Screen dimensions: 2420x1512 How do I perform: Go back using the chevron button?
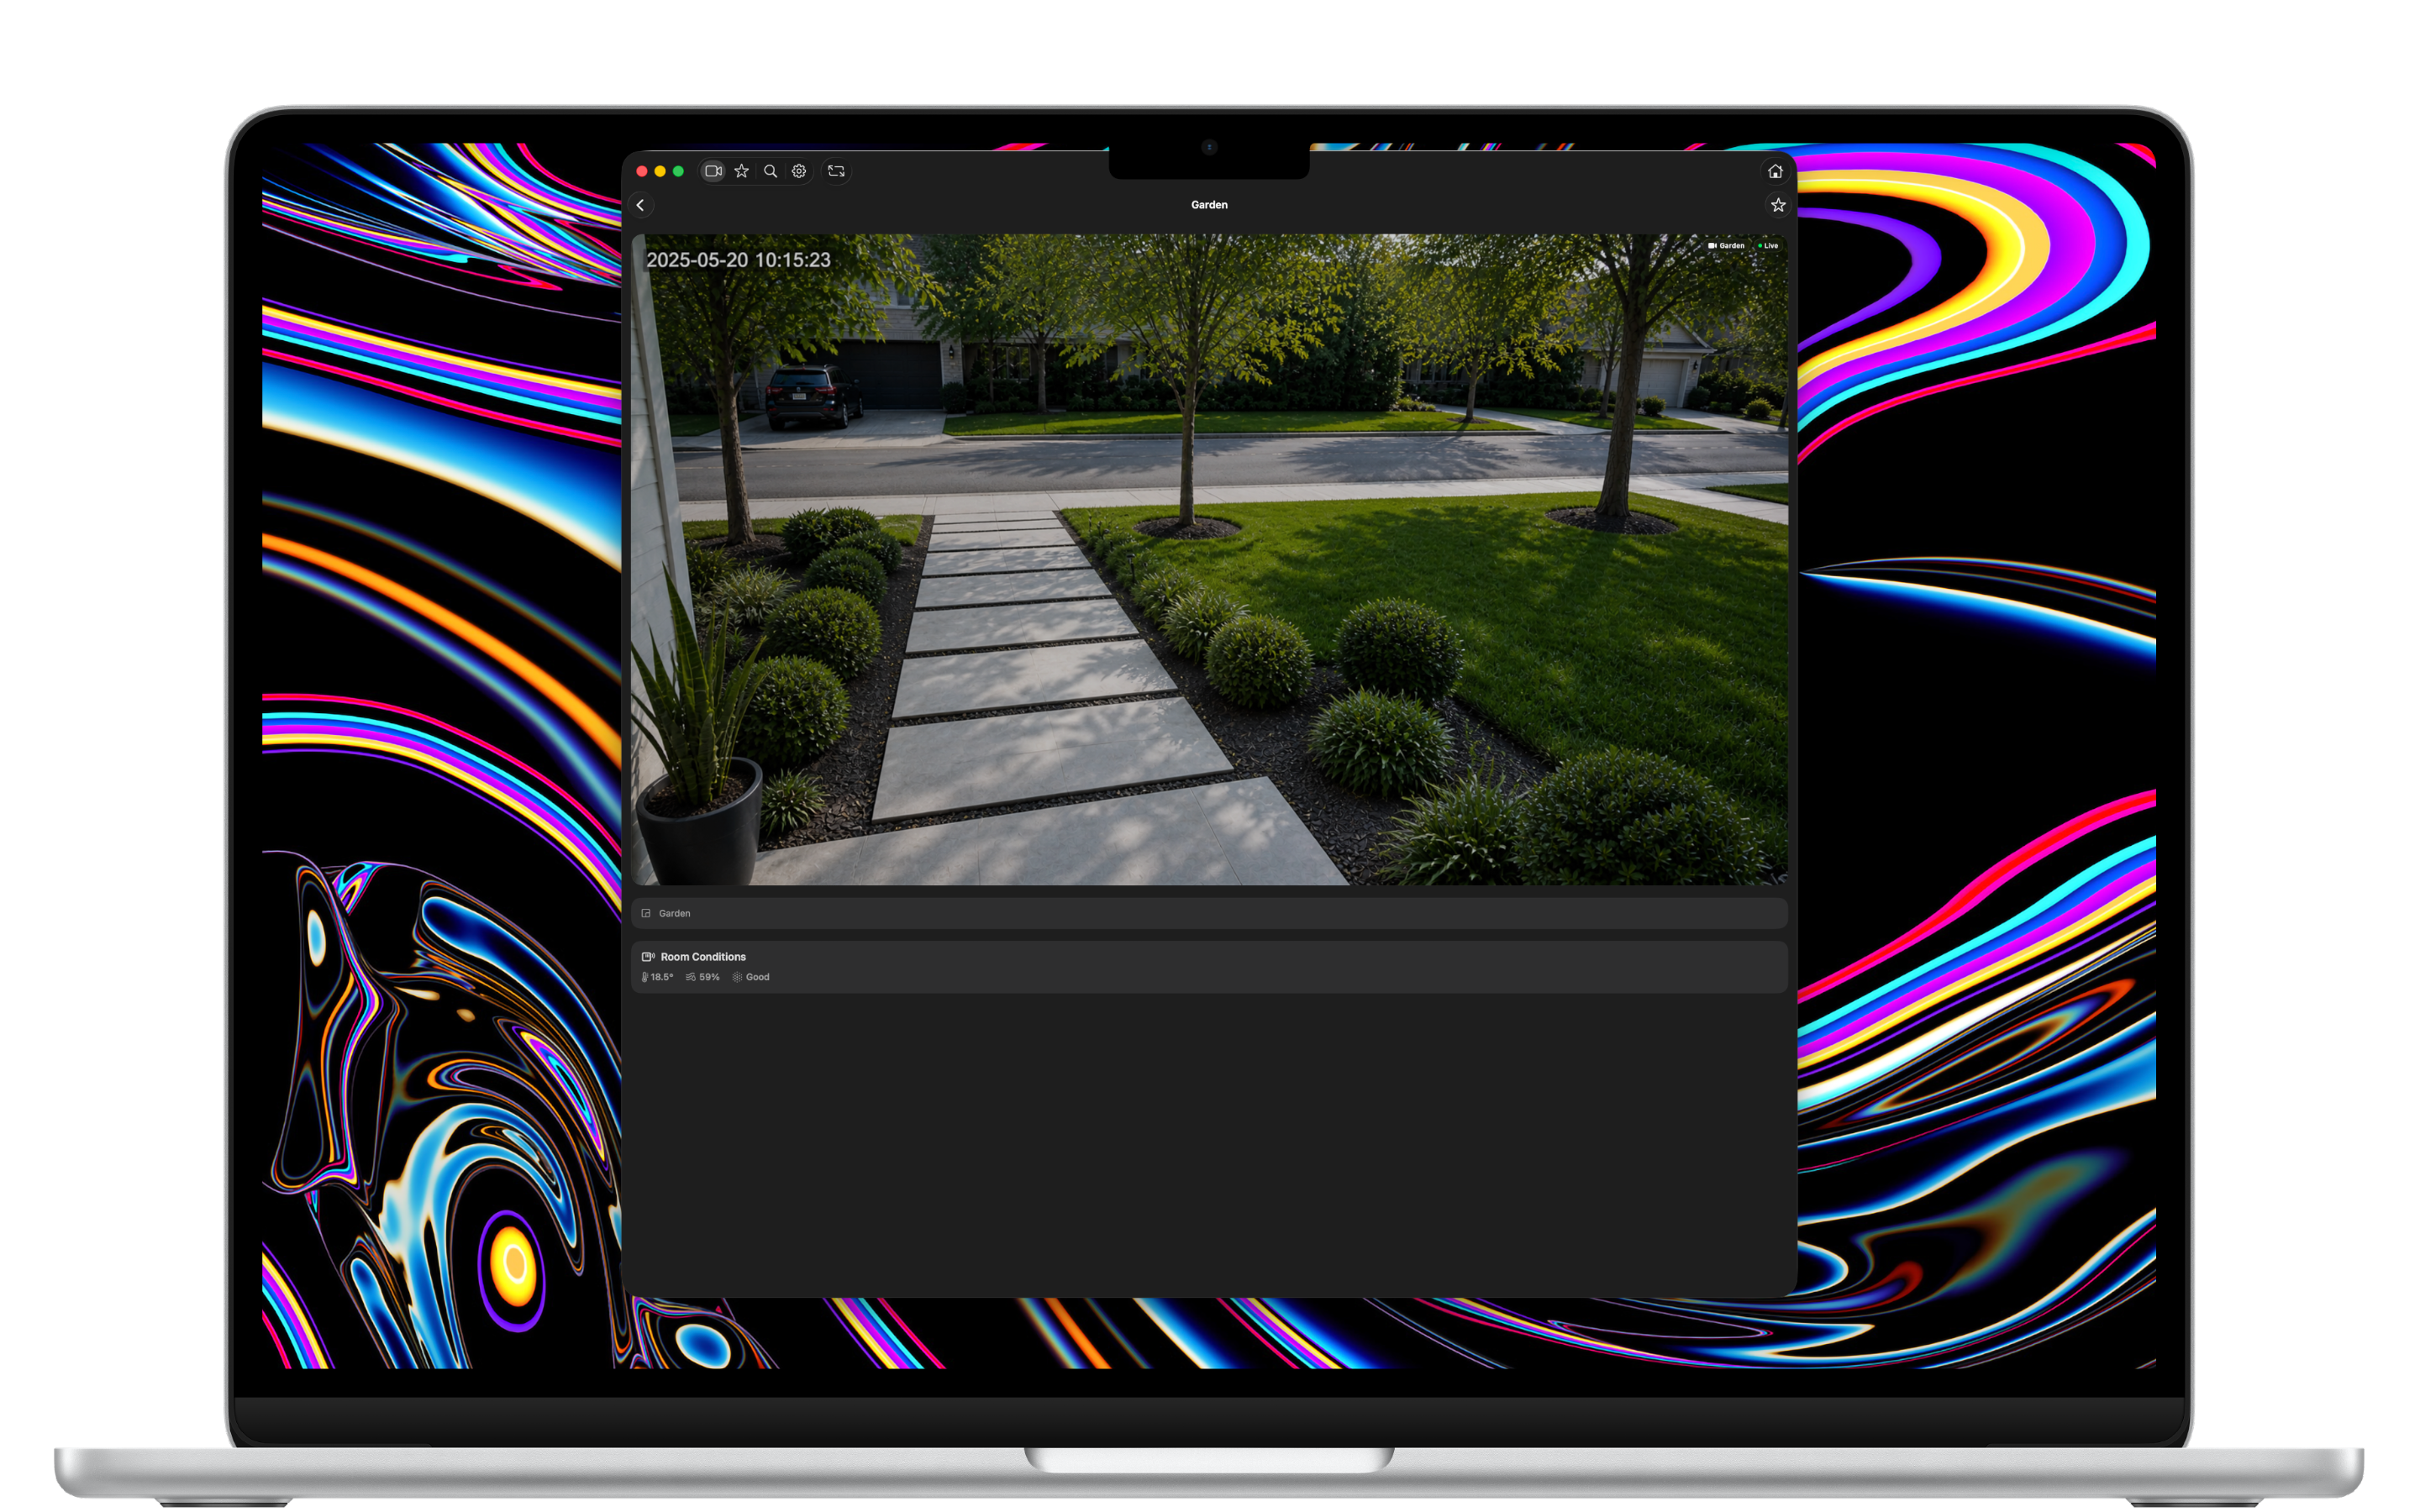coord(641,205)
